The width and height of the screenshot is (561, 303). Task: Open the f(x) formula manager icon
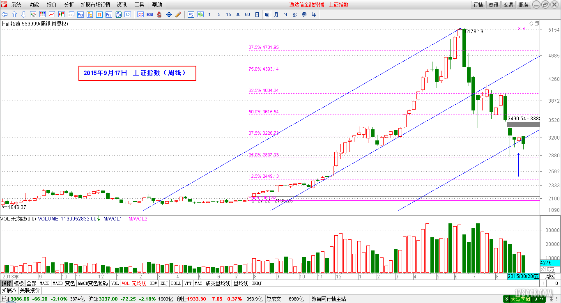coord(118,14)
